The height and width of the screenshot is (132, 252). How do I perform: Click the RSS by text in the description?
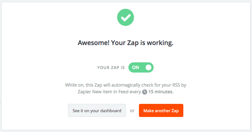pyautogui.click(x=179, y=85)
